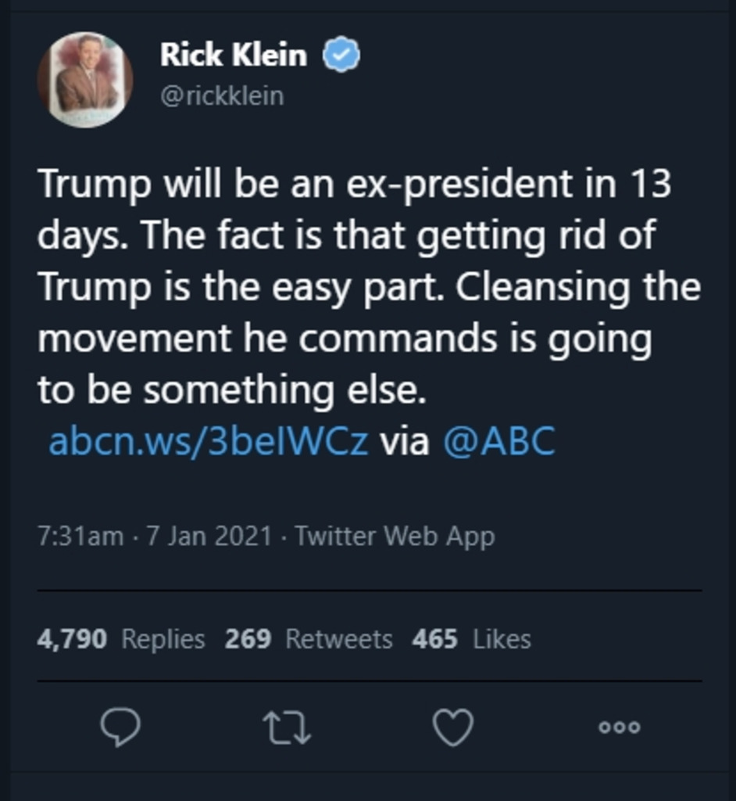Click the reply speech bubble icon
The height and width of the screenshot is (801, 736).
point(121,727)
